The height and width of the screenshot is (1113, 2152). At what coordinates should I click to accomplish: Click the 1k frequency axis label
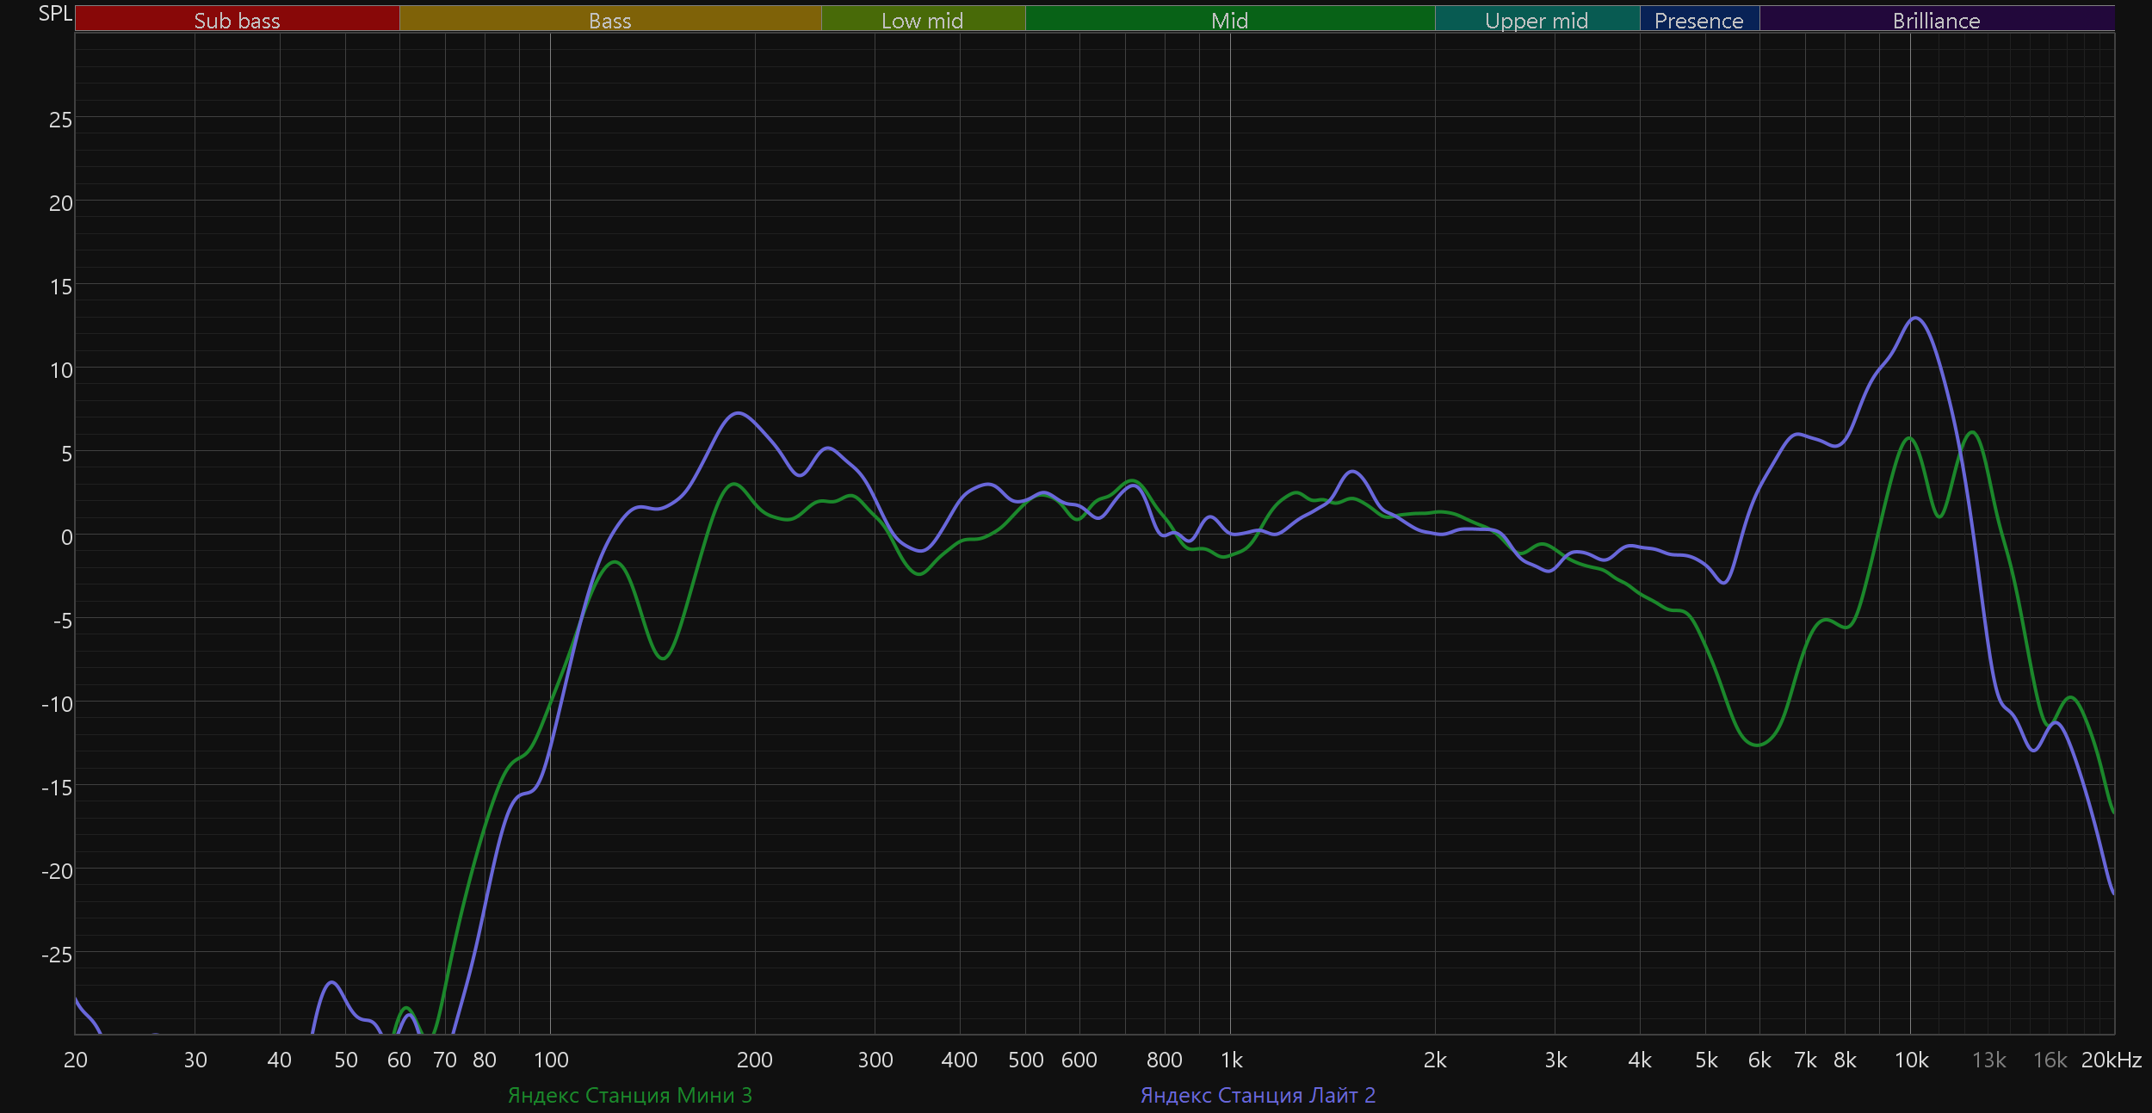pos(1231,1060)
